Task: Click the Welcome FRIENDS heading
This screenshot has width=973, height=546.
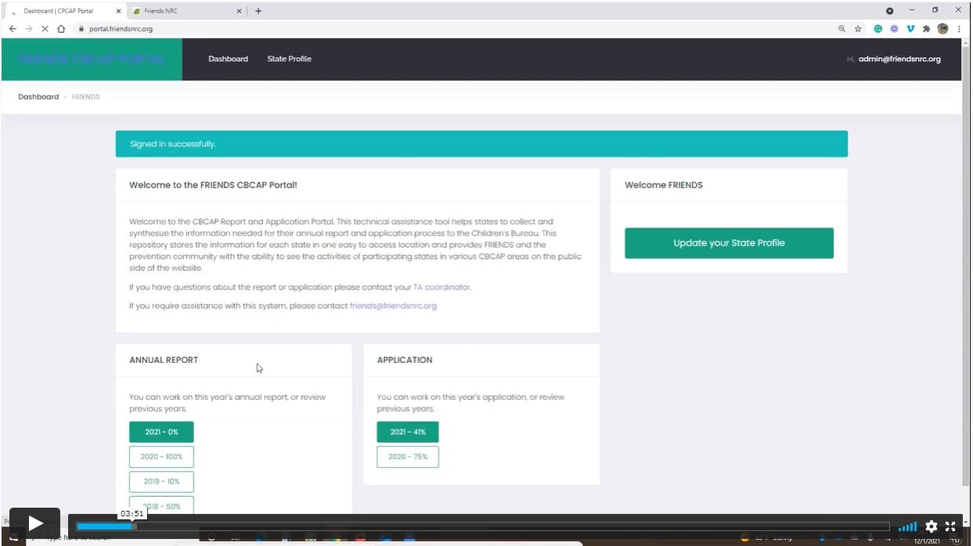Action: 664,185
